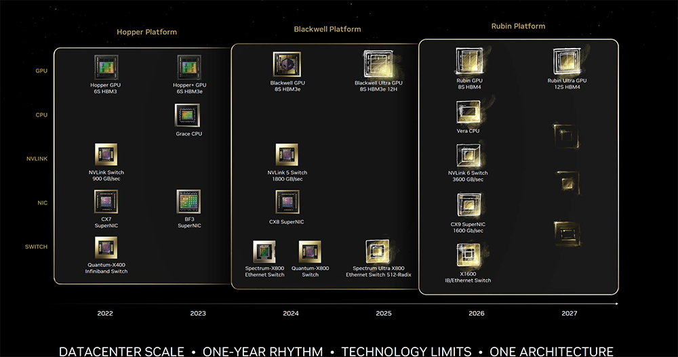
Task: Click the Quantum-X800 Switch chip image
Action: pyautogui.click(x=310, y=251)
